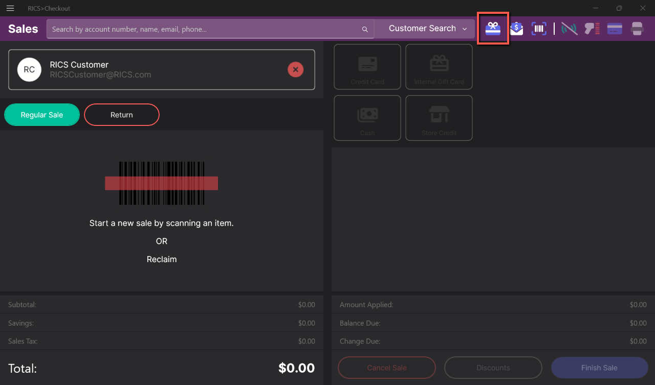Screen dimensions: 655x385
Task: Click the Balance Due label
Action: tap(360, 323)
